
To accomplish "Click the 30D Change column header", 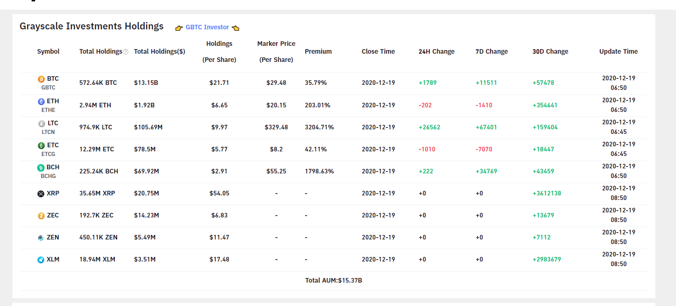I will 551,51.
